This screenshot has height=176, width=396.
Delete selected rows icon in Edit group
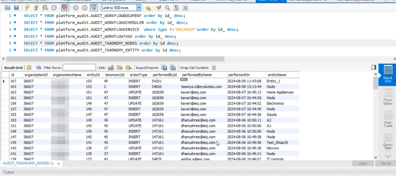[129, 67]
